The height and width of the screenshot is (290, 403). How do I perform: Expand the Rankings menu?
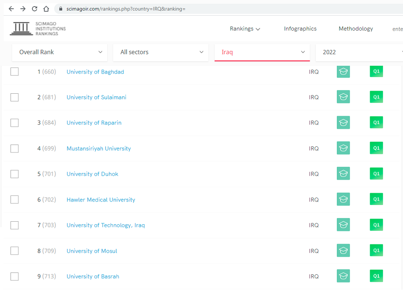coord(245,29)
